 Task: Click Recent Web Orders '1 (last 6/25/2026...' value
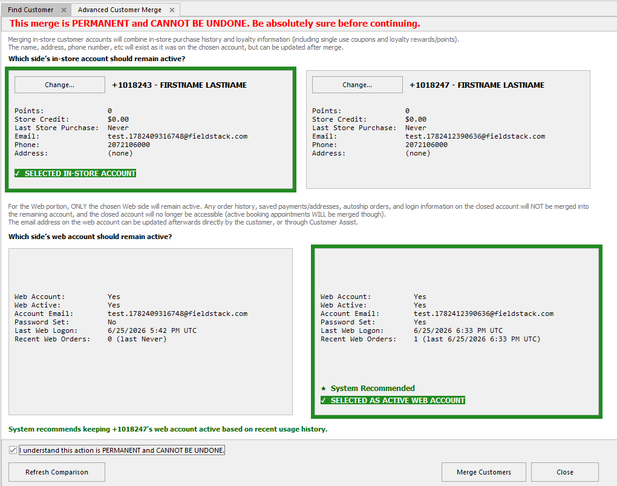(x=477, y=339)
